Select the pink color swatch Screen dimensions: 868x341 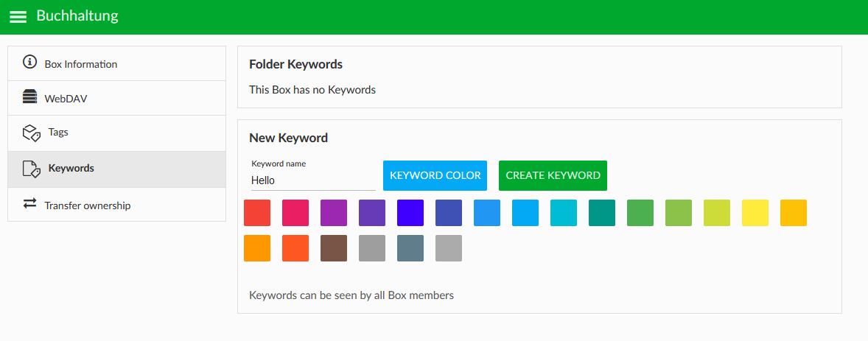[295, 213]
